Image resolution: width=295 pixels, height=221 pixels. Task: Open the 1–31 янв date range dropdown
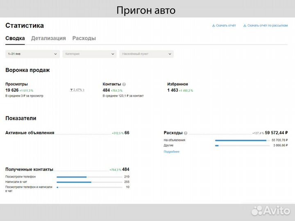tap(32, 54)
